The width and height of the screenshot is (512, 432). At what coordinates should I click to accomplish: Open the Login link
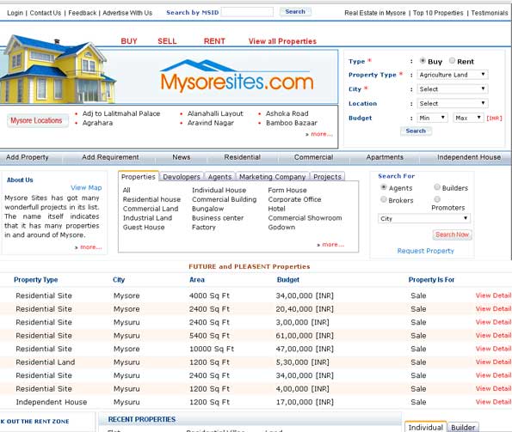(x=15, y=13)
